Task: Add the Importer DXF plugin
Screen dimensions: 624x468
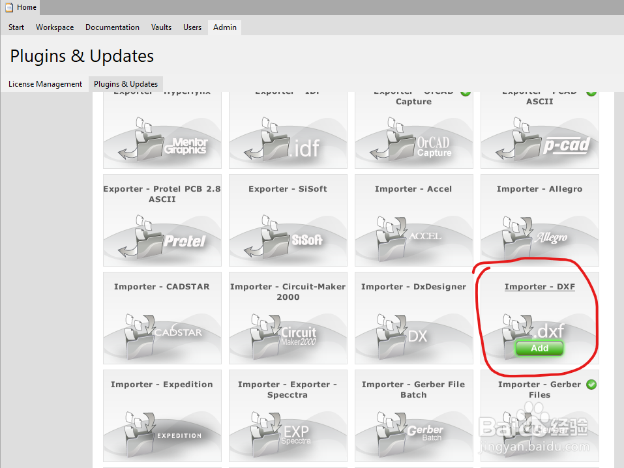Action: click(x=539, y=348)
